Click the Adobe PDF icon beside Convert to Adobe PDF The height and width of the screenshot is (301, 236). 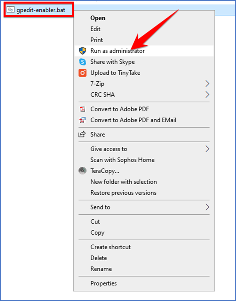(x=83, y=109)
